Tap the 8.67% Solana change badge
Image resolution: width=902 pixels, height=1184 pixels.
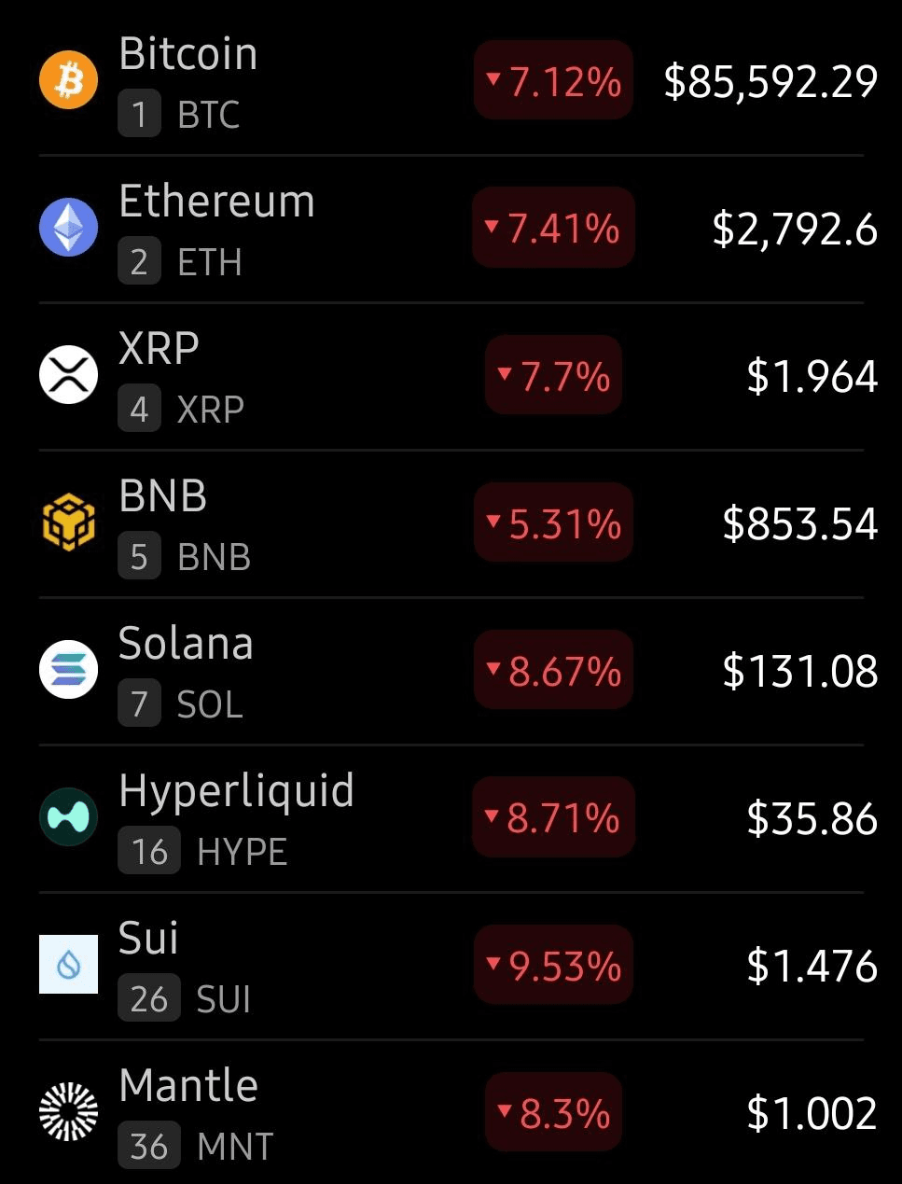pyautogui.click(x=553, y=671)
